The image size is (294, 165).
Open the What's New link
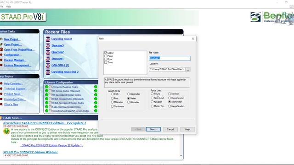click(11, 104)
